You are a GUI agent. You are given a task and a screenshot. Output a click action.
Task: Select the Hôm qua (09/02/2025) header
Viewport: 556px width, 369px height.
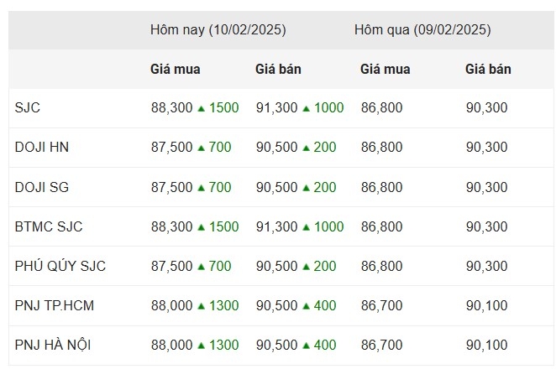tap(422, 30)
